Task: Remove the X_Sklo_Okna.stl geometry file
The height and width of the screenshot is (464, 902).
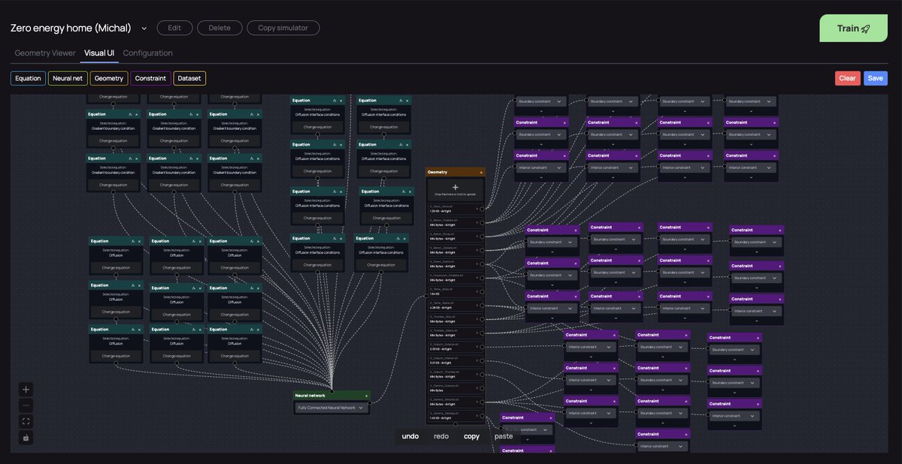Action: 477,209
